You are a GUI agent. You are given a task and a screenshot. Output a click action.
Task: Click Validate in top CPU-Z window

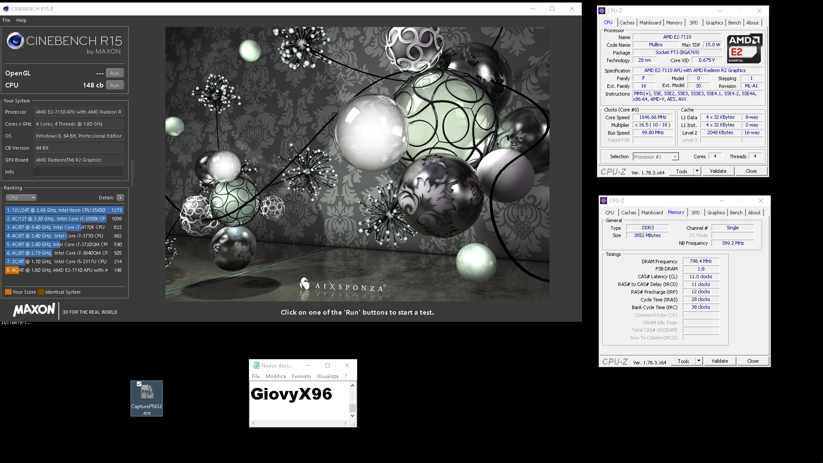[718, 171]
